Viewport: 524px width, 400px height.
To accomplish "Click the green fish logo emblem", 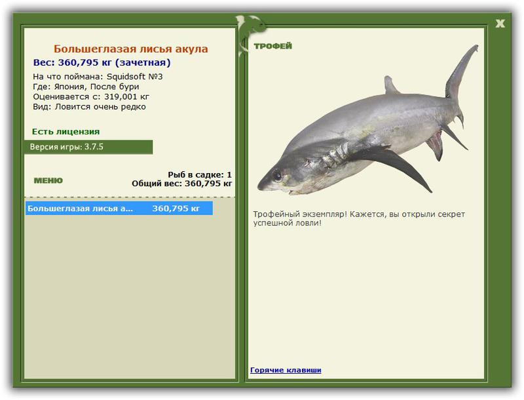I will point(251,31).
